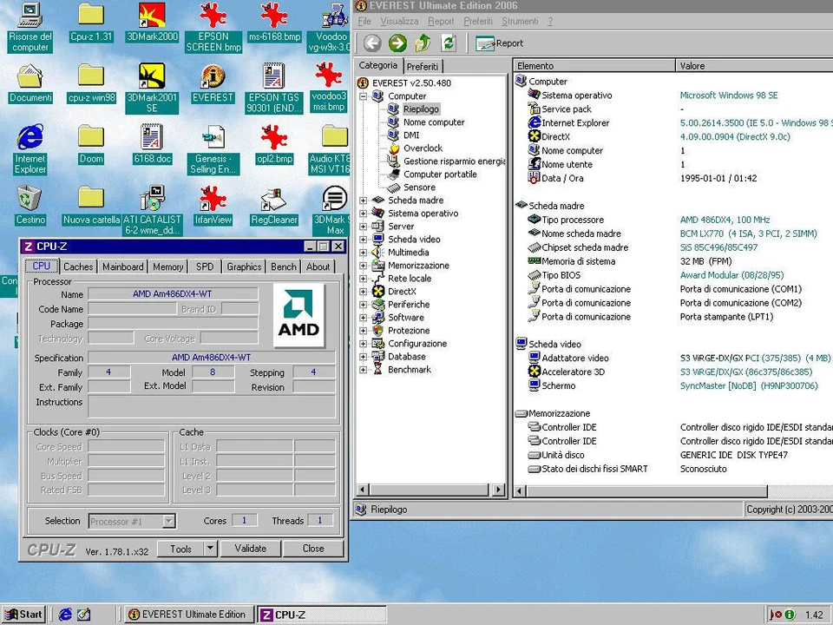Switch to the Mainboard tab in CPU-Z

coord(122,266)
